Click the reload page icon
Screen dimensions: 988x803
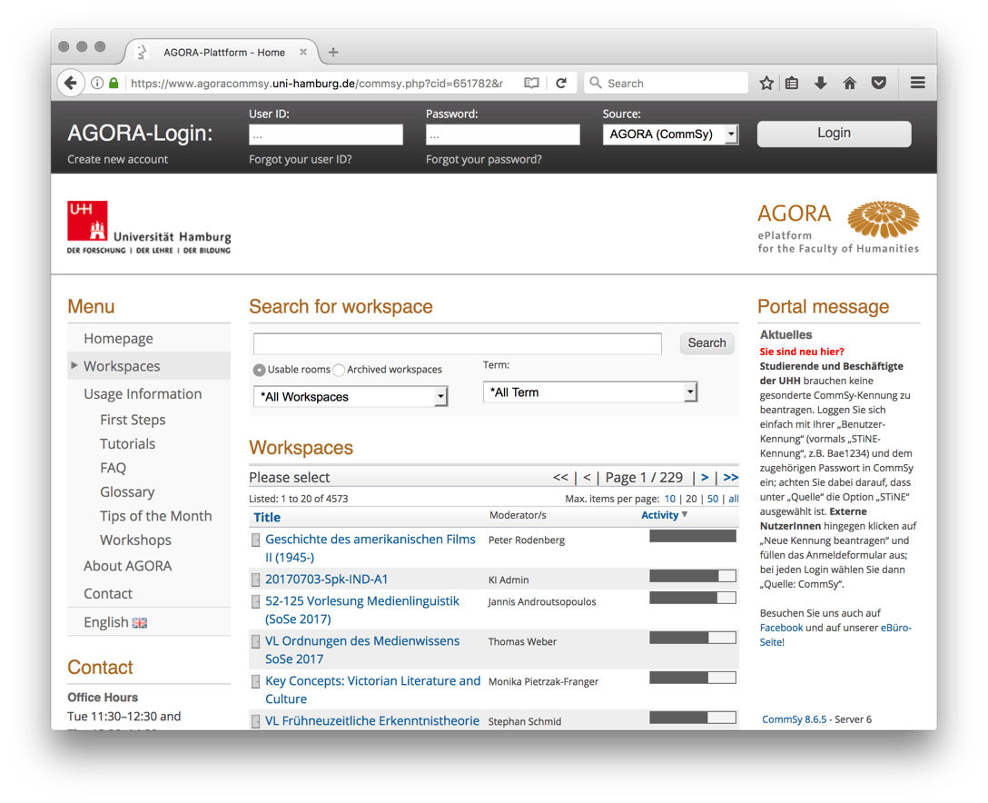point(561,83)
